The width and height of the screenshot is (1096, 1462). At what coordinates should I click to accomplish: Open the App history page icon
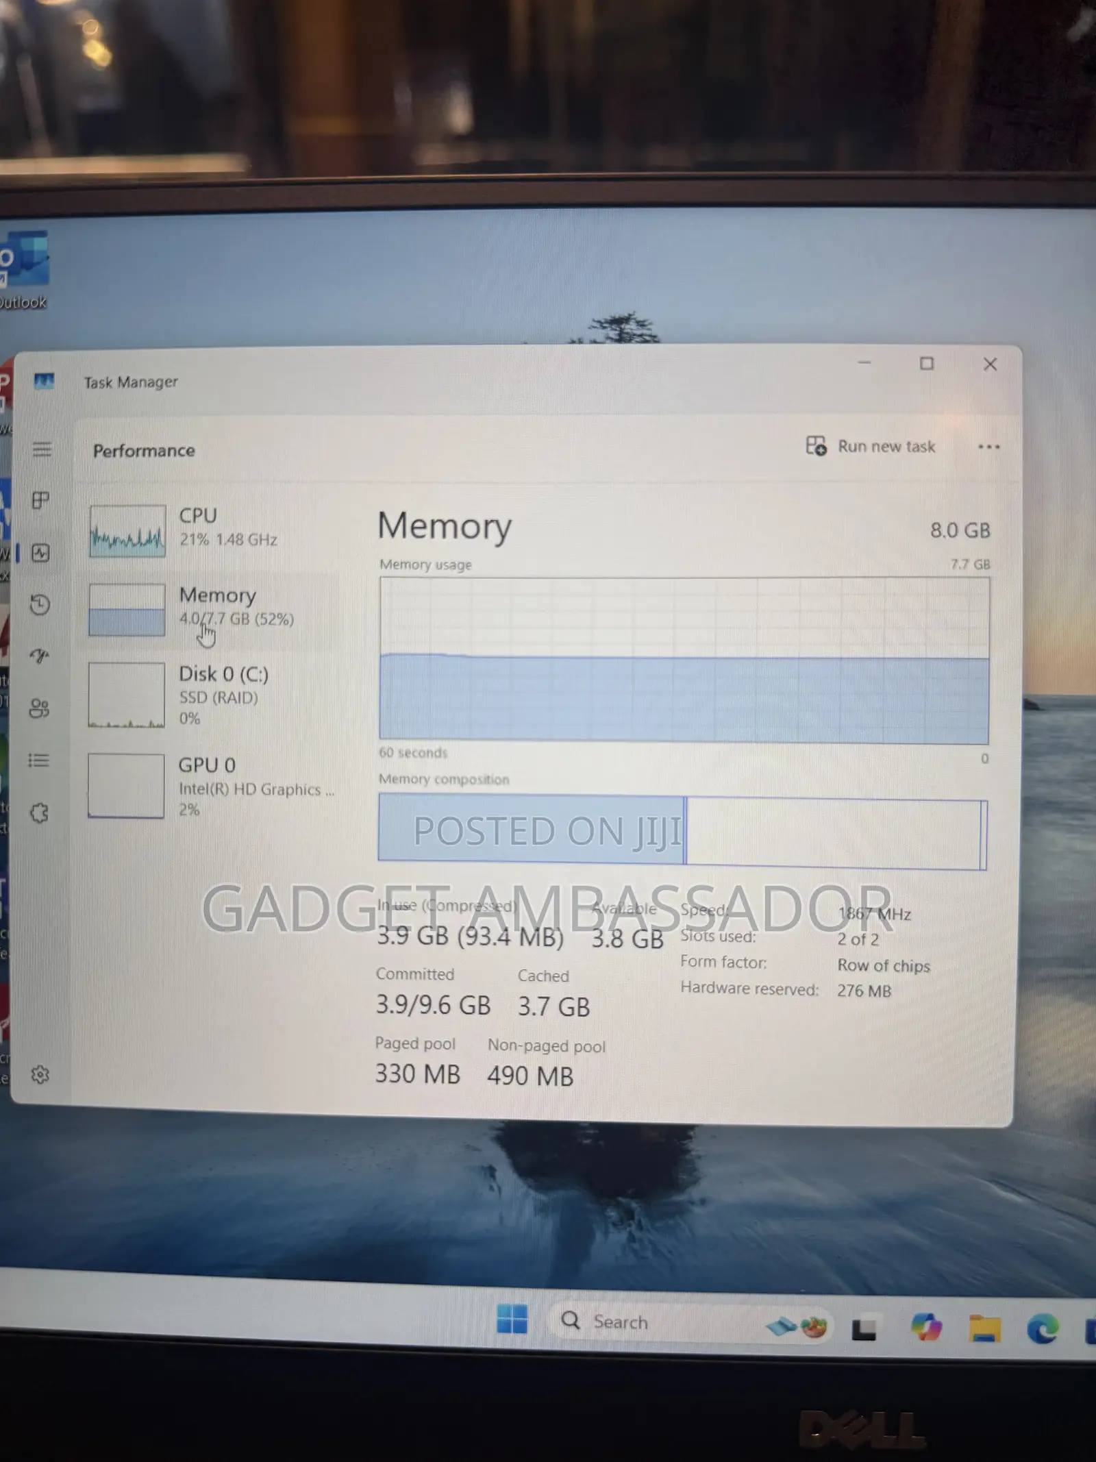(x=40, y=604)
